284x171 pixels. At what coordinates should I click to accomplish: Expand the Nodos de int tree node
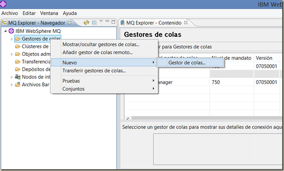click(11, 77)
